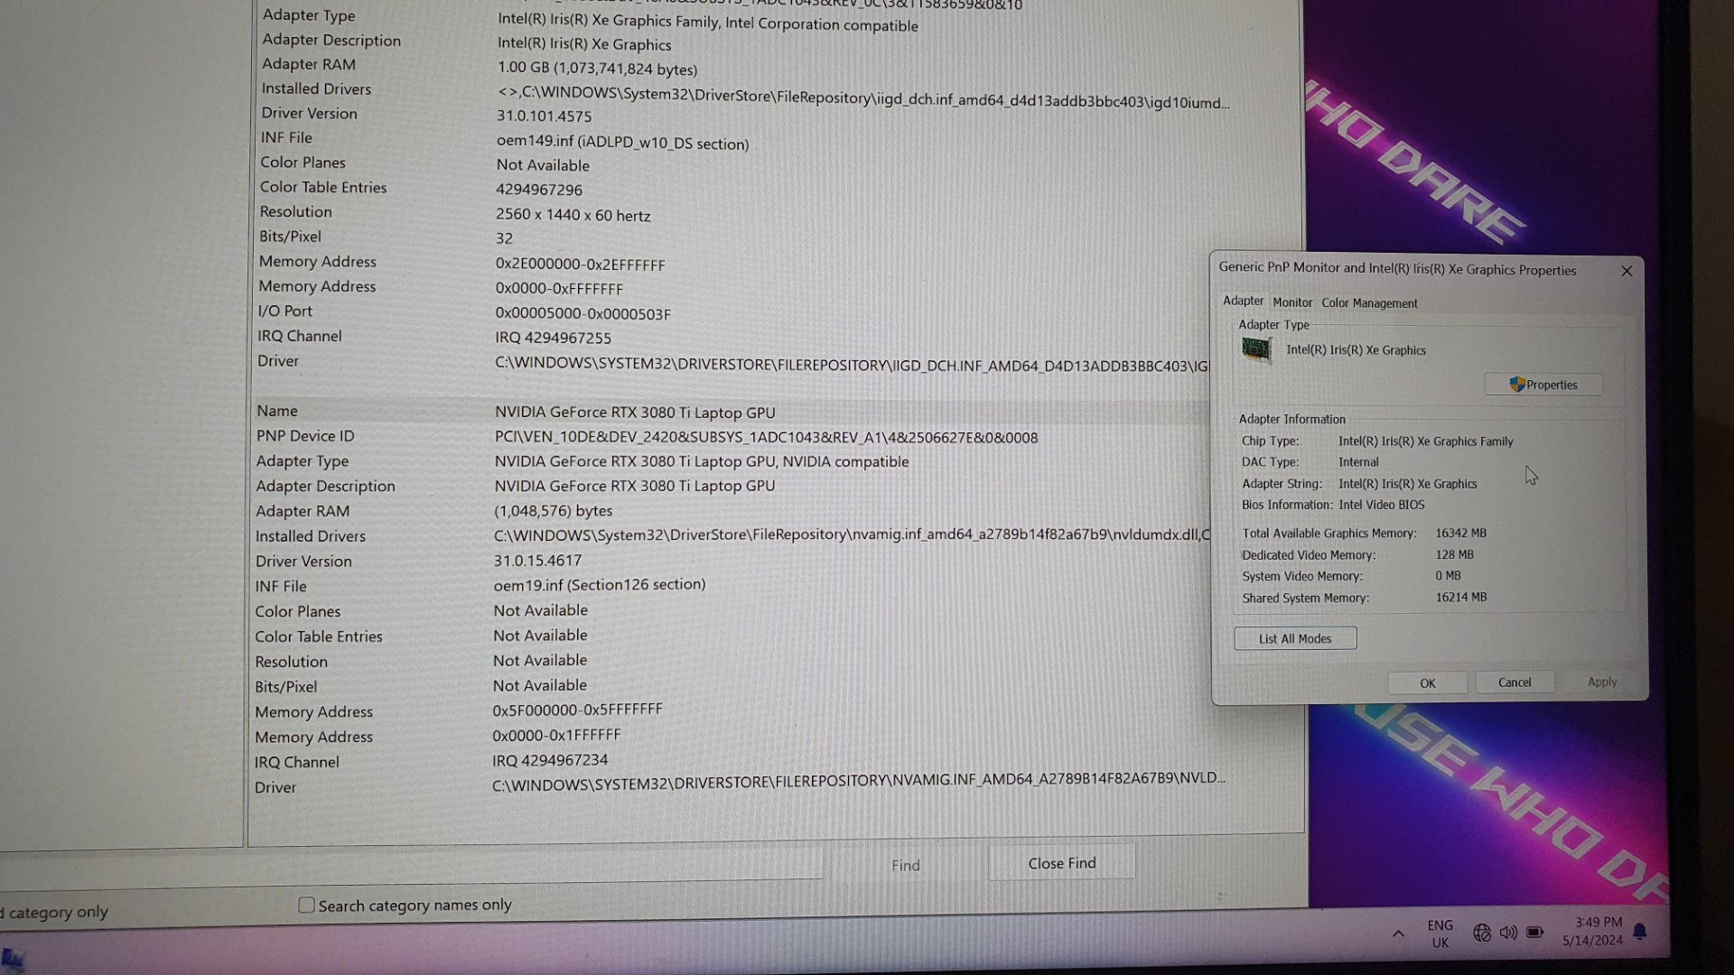Open the clock showing 3:49 PM

coord(1592,931)
